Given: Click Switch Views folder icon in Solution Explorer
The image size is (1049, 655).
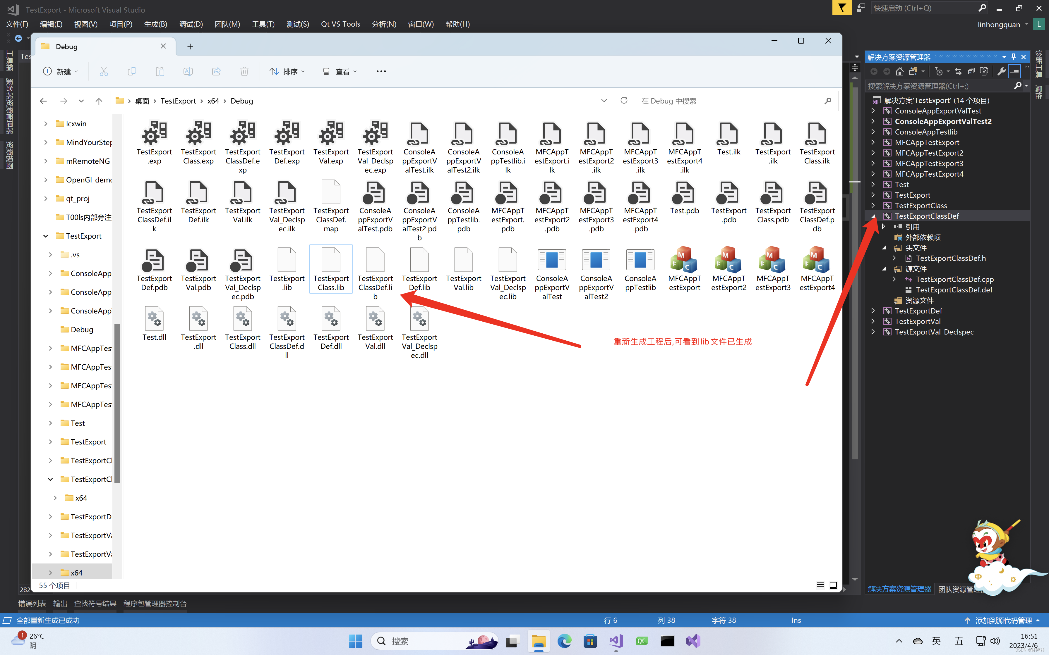Looking at the screenshot, I should [914, 71].
